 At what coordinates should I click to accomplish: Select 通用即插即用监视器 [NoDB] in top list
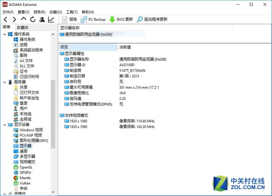[x=86, y=34]
